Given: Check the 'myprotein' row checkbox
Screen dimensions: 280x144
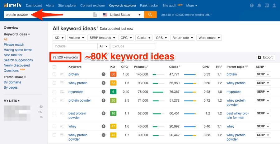Looking at the screenshot, I should 54,92.
